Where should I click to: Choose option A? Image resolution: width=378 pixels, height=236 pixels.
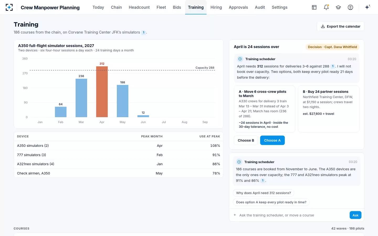[x=272, y=140]
